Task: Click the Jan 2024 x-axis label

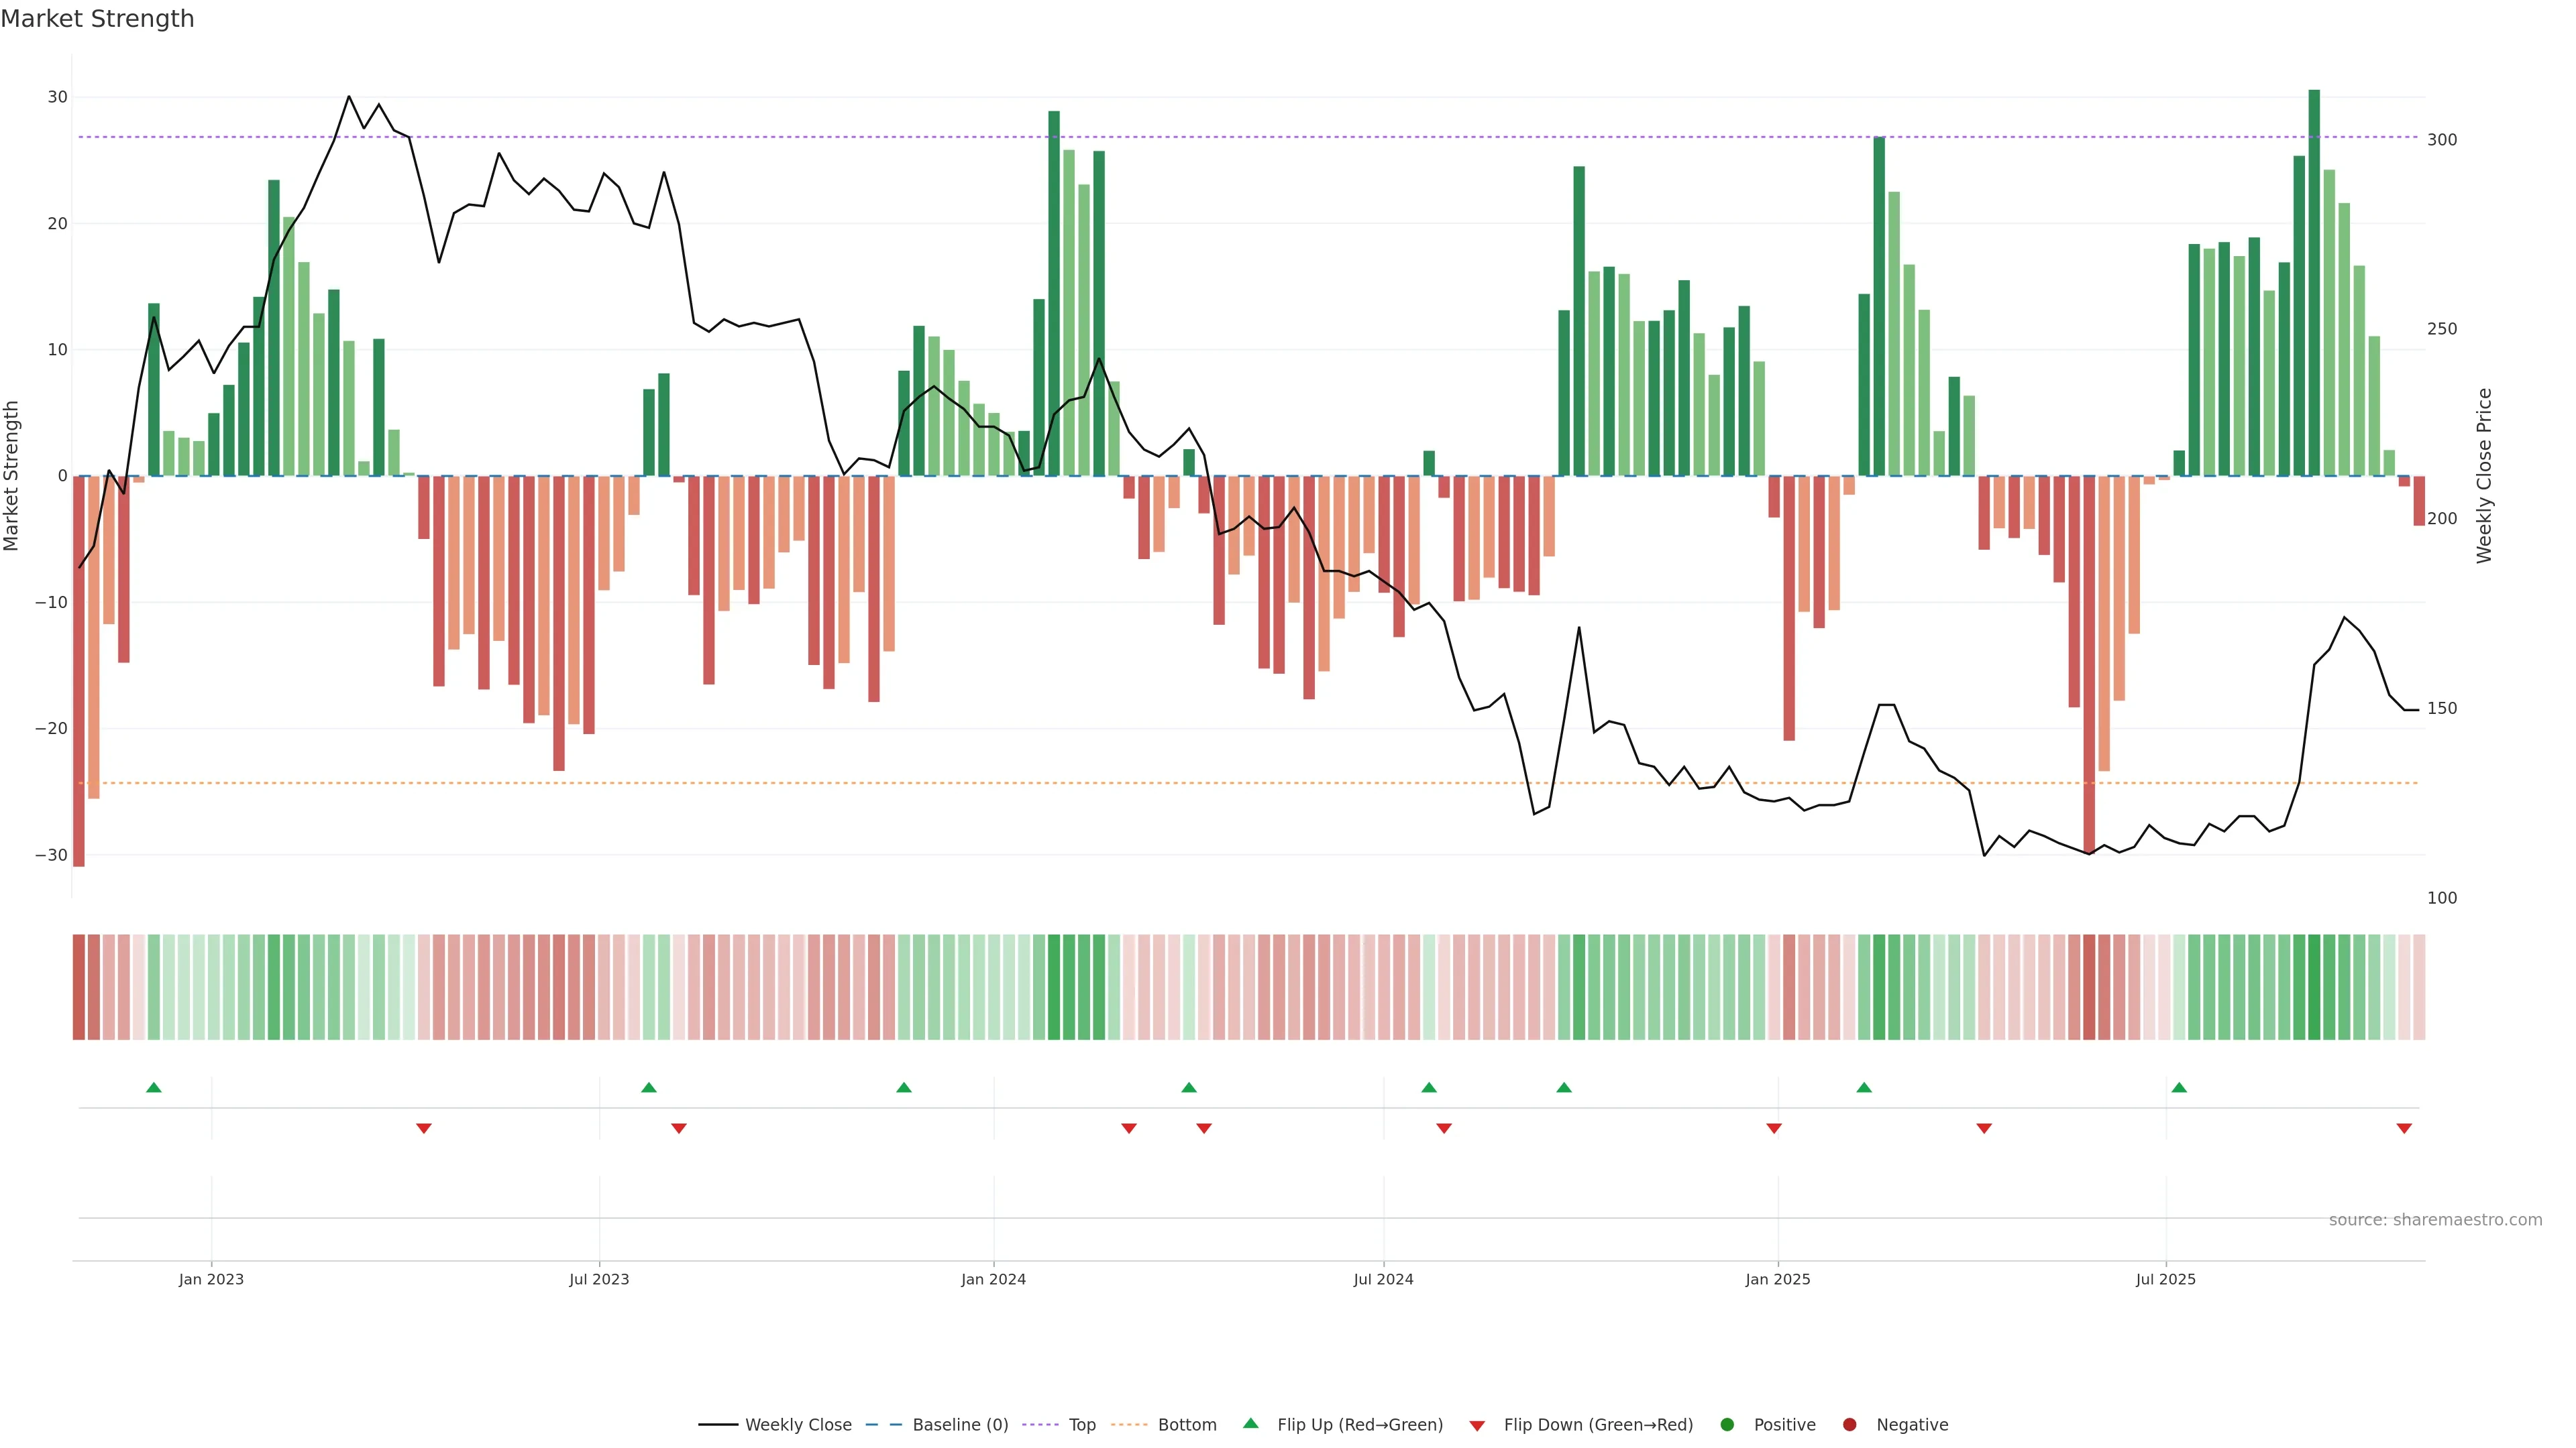Action: [993, 1279]
